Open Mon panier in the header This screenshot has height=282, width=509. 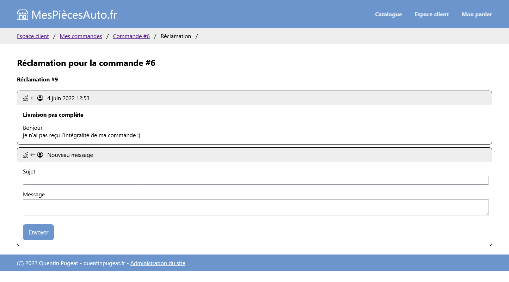(477, 14)
